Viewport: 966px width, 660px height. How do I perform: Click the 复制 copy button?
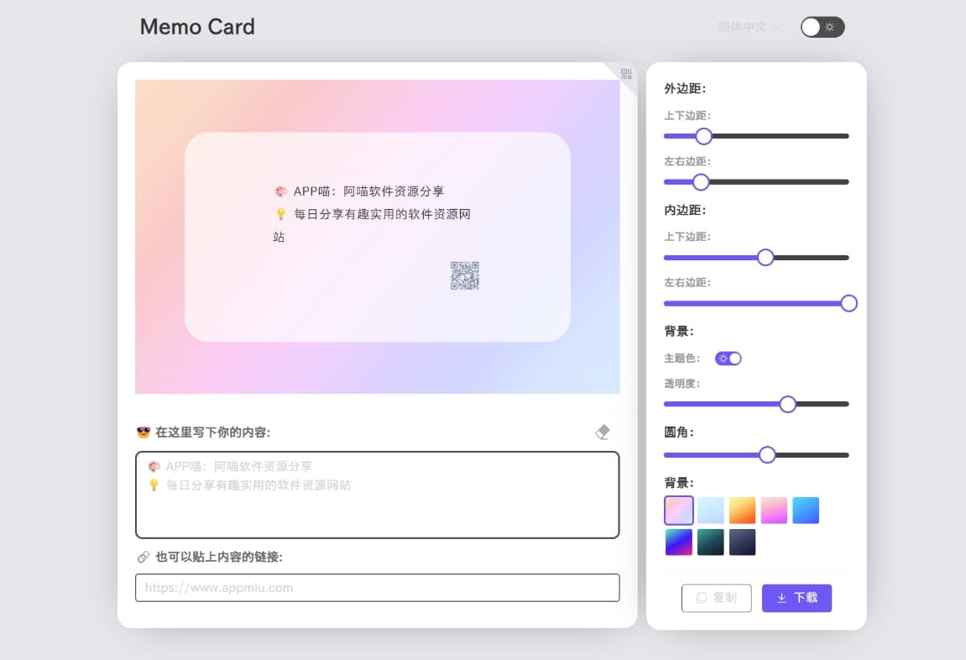(x=716, y=598)
